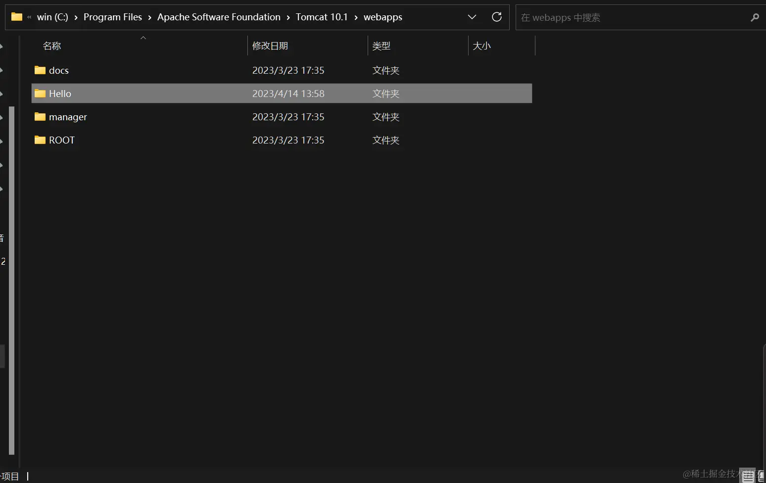The width and height of the screenshot is (766, 483).
Task: Refresh the webapps folder view
Action: tap(497, 17)
